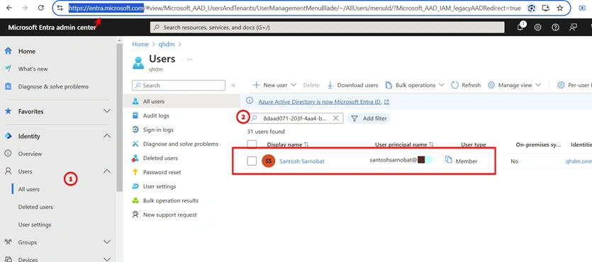This screenshot has width=592, height=262.
Task: Collapse the Users navigation group
Action: tap(107, 171)
